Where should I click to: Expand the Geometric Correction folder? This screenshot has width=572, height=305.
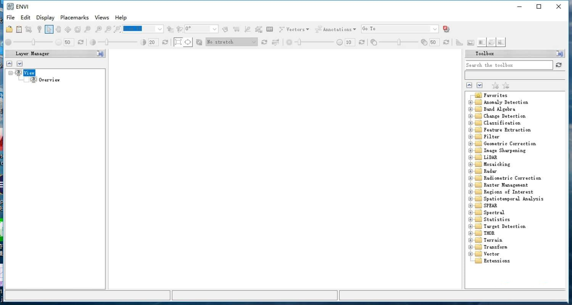(470, 144)
